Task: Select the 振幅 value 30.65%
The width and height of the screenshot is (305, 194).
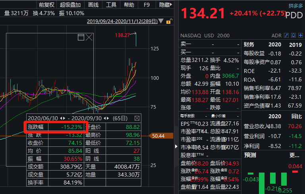Action: pos(73,159)
